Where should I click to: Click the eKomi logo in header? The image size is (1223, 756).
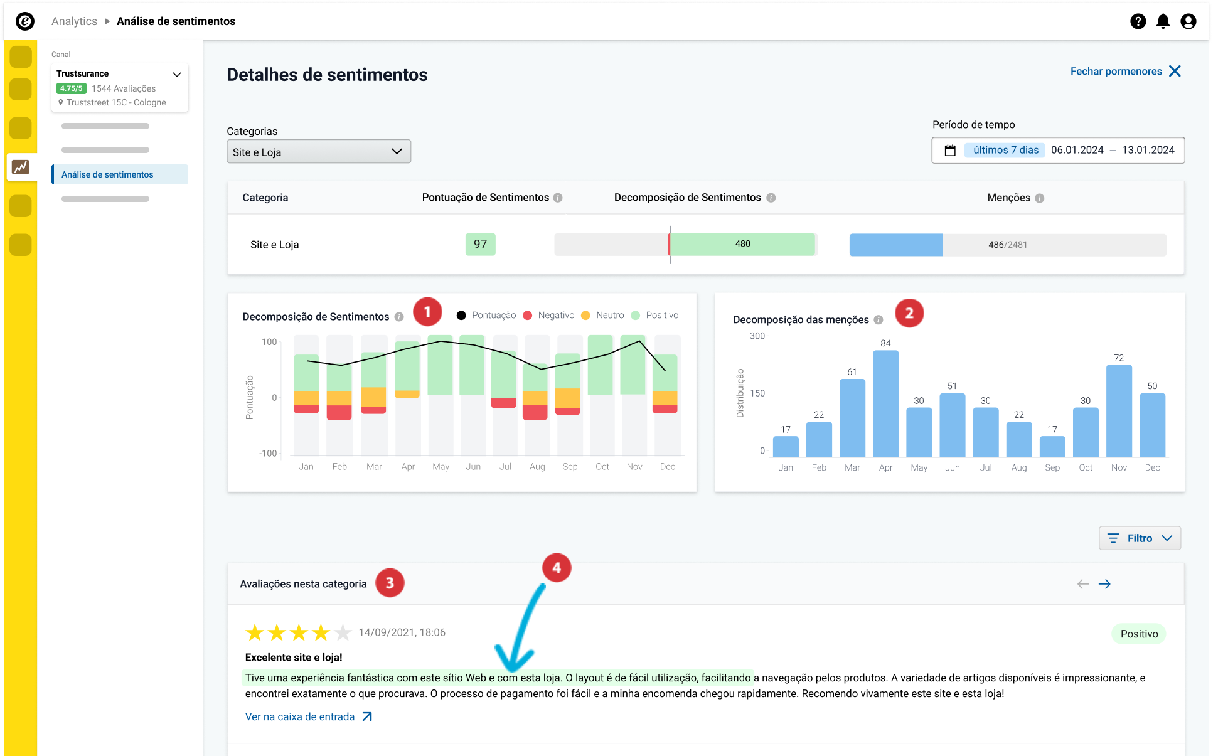pyautogui.click(x=25, y=21)
